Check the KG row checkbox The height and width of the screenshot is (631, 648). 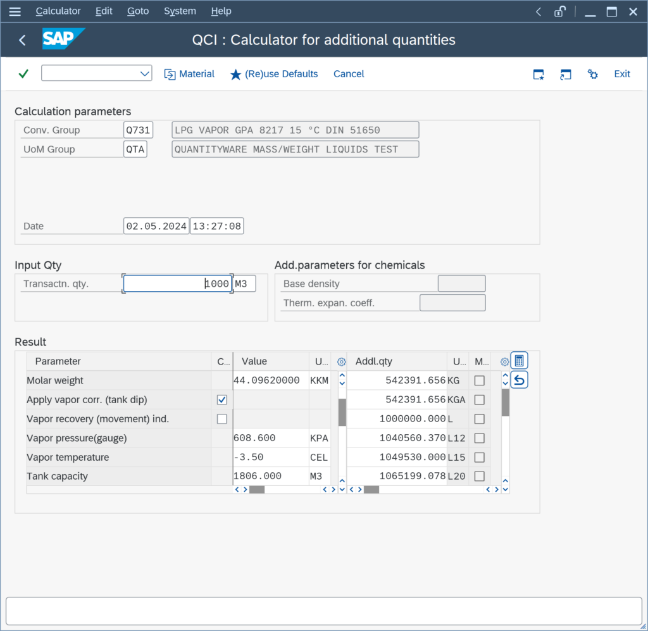(480, 380)
